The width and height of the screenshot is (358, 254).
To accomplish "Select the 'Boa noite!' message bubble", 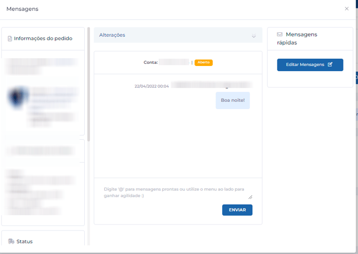I will (x=233, y=100).
